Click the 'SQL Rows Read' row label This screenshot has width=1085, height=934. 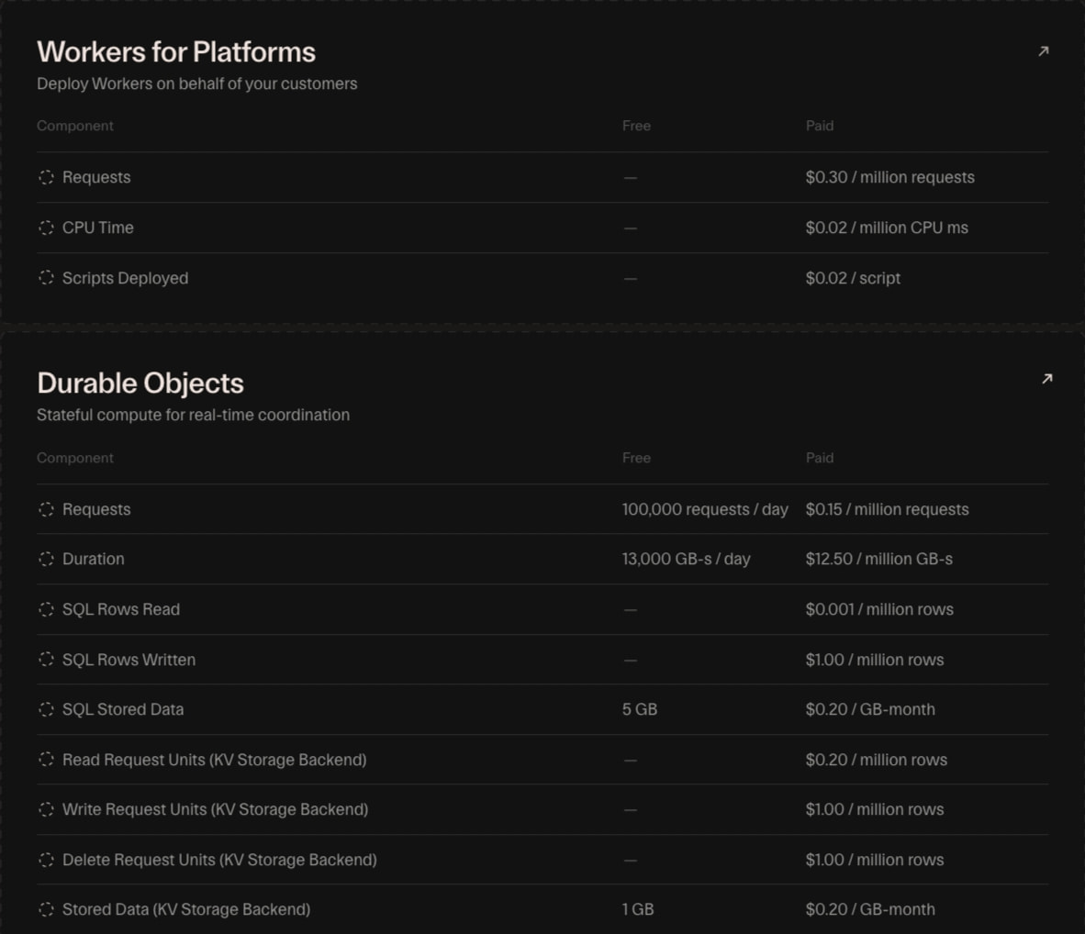(121, 609)
